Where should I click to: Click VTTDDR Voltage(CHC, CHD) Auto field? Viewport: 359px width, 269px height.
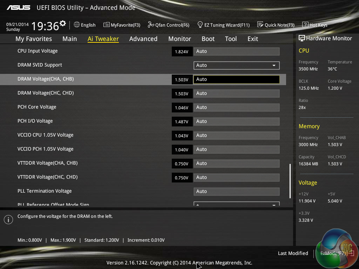click(x=237, y=178)
